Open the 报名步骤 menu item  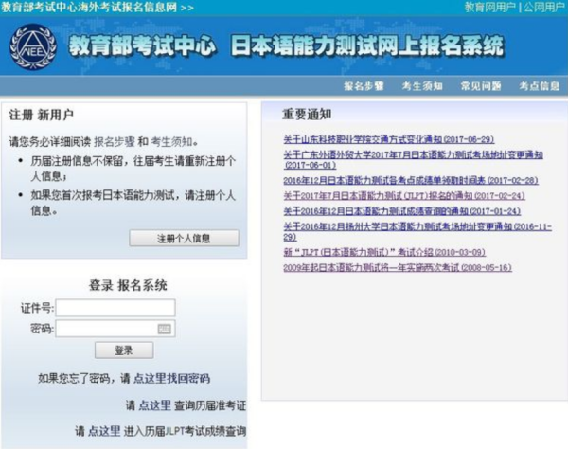coord(364,86)
